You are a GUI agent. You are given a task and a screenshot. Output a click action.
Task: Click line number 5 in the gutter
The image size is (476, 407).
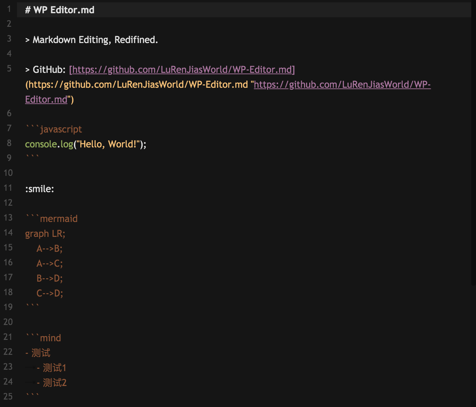tap(9, 68)
